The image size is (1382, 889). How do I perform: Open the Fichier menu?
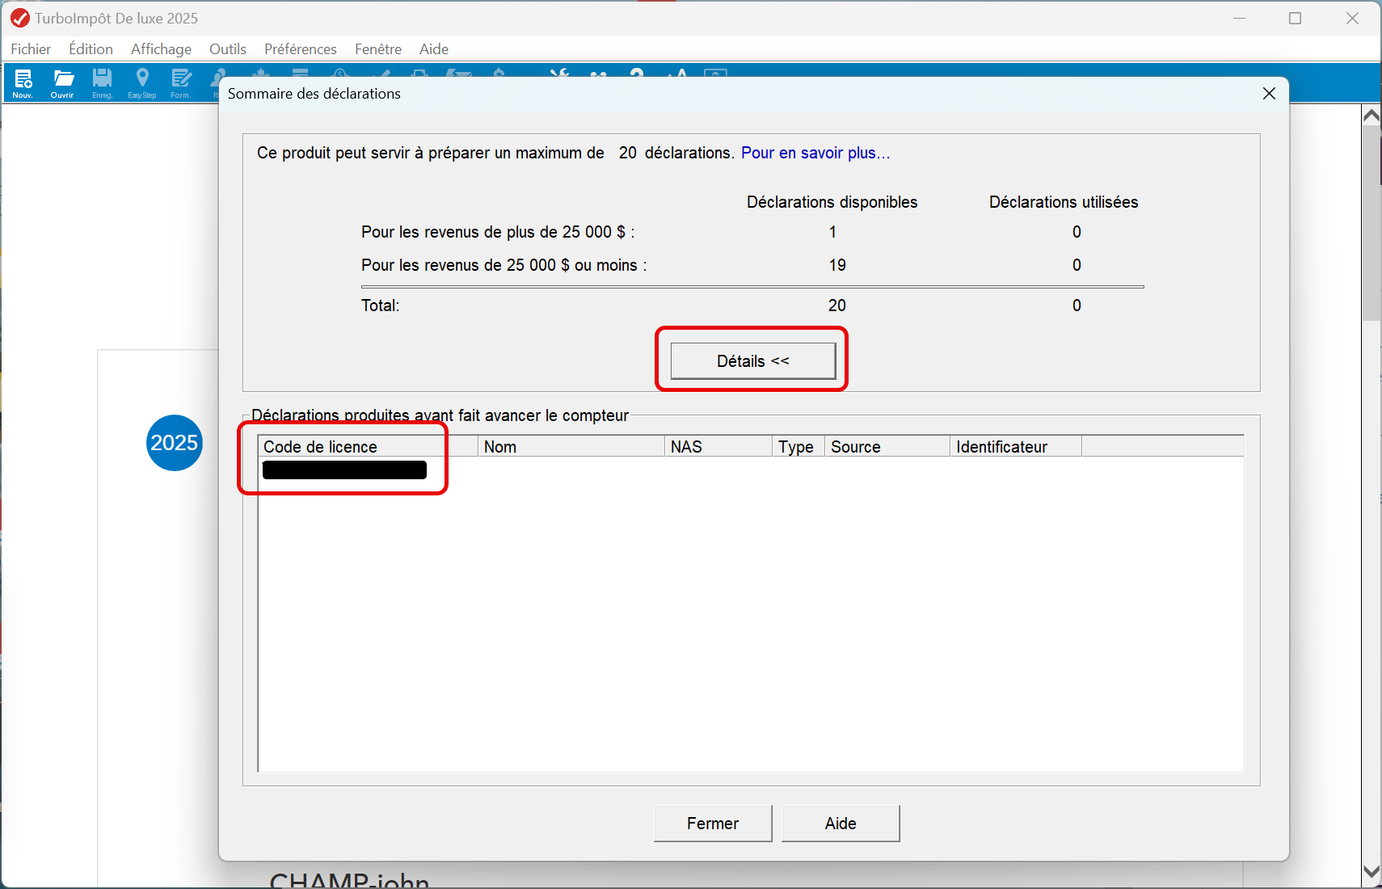(31, 49)
